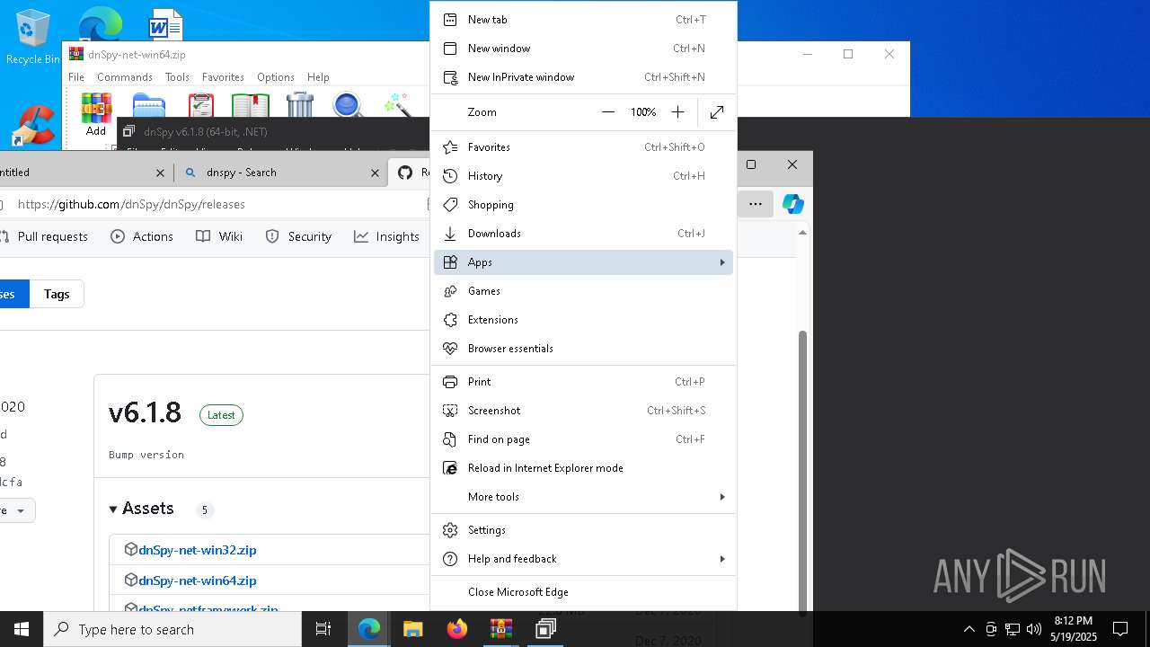
Task: Increase zoom with the plus button
Action: click(x=677, y=112)
